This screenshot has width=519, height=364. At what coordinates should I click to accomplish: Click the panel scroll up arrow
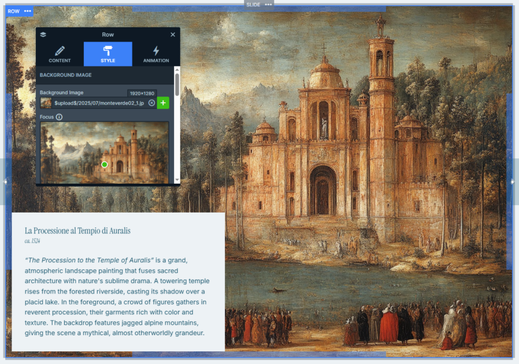coord(177,70)
